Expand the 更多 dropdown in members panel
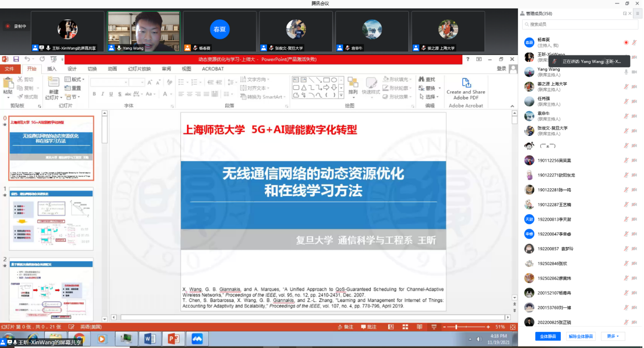The image size is (644, 348). click(613, 336)
